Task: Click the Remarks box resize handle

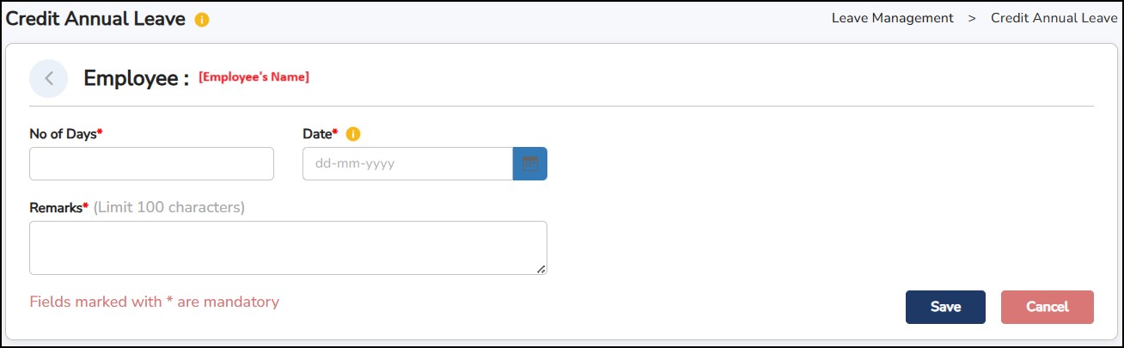Action: (x=541, y=269)
